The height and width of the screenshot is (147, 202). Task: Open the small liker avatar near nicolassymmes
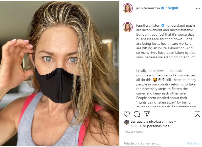(126, 122)
